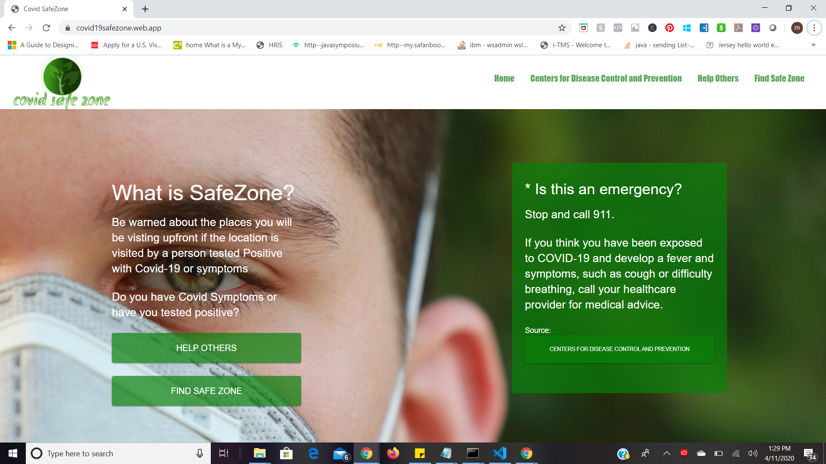This screenshot has height=464, width=826.
Task: Open 'A Guide to Designi...' bookmark
Action: (43, 45)
